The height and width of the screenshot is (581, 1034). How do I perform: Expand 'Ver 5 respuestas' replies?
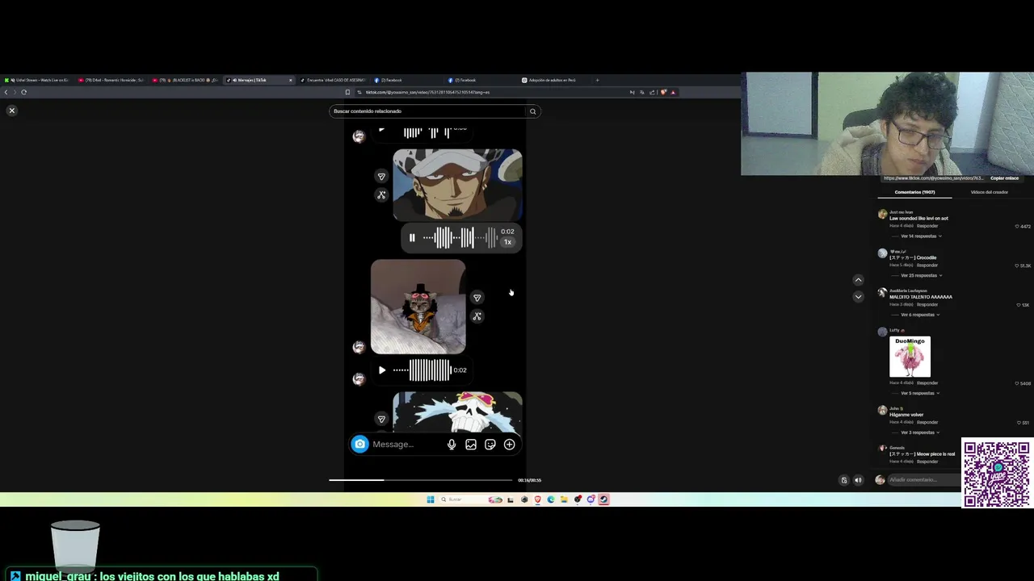point(918,393)
